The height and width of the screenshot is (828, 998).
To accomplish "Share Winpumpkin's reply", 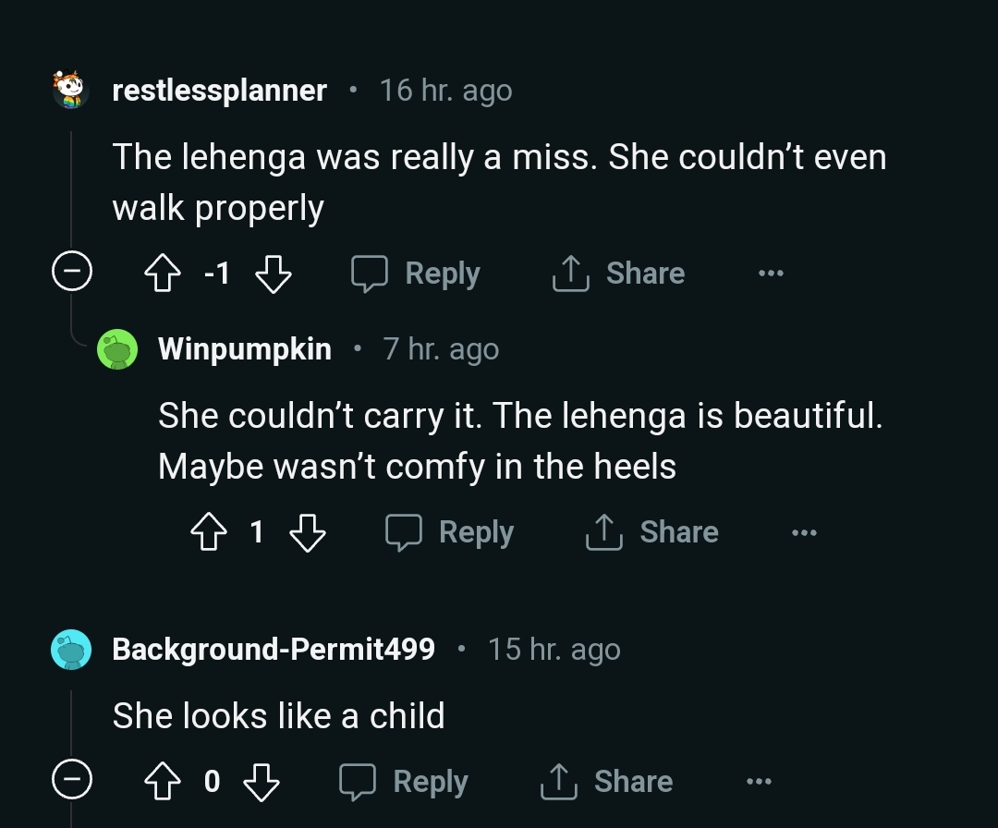I will pyautogui.click(x=653, y=533).
